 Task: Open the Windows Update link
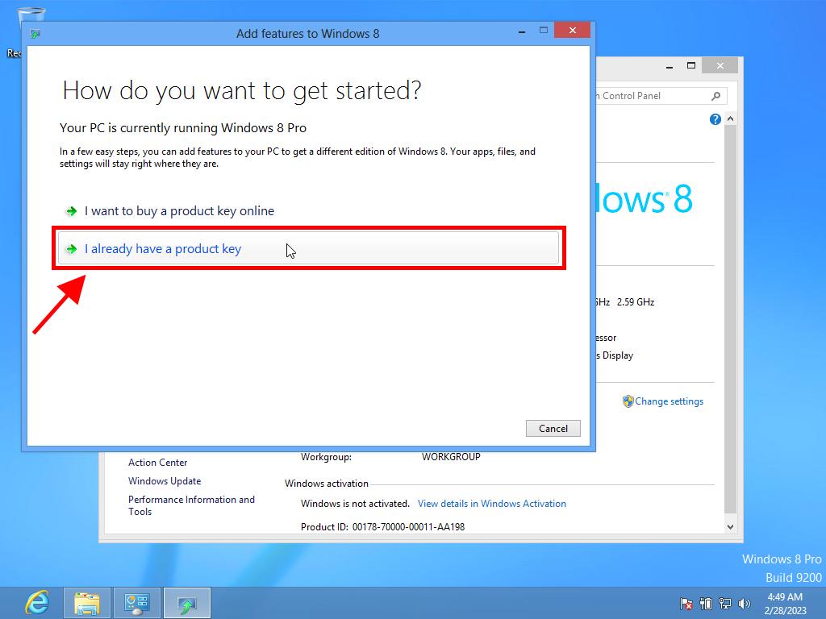click(165, 481)
